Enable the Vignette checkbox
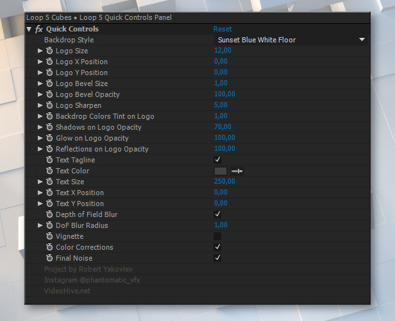The image size is (395, 321). pyautogui.click(x=217, y=236)
